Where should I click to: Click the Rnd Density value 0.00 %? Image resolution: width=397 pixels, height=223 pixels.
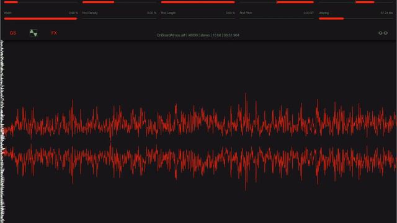pyautogui.click(x=151, y=13)
